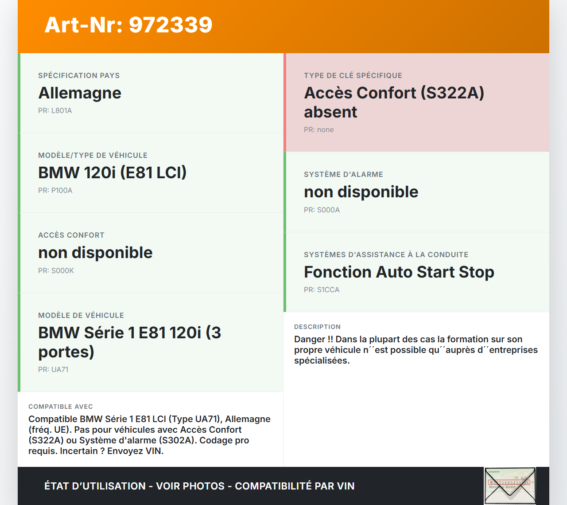Click the PR: L801A code label

[x=55, y=111]
